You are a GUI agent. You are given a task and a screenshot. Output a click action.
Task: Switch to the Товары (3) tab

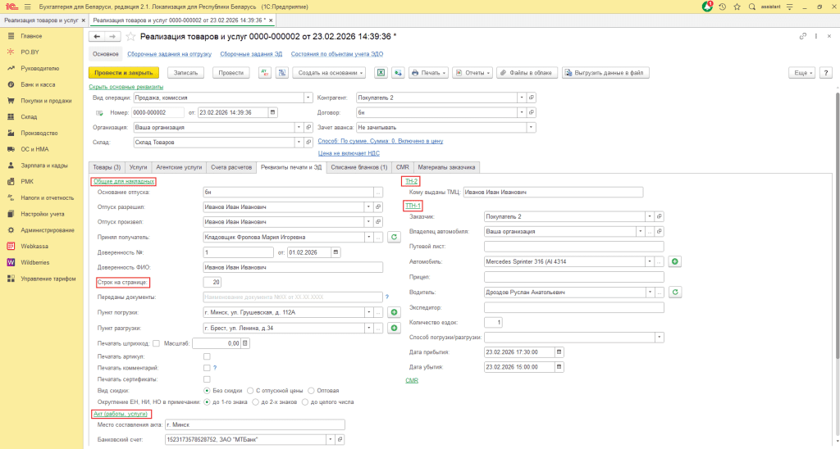click(x=107, y=166)
